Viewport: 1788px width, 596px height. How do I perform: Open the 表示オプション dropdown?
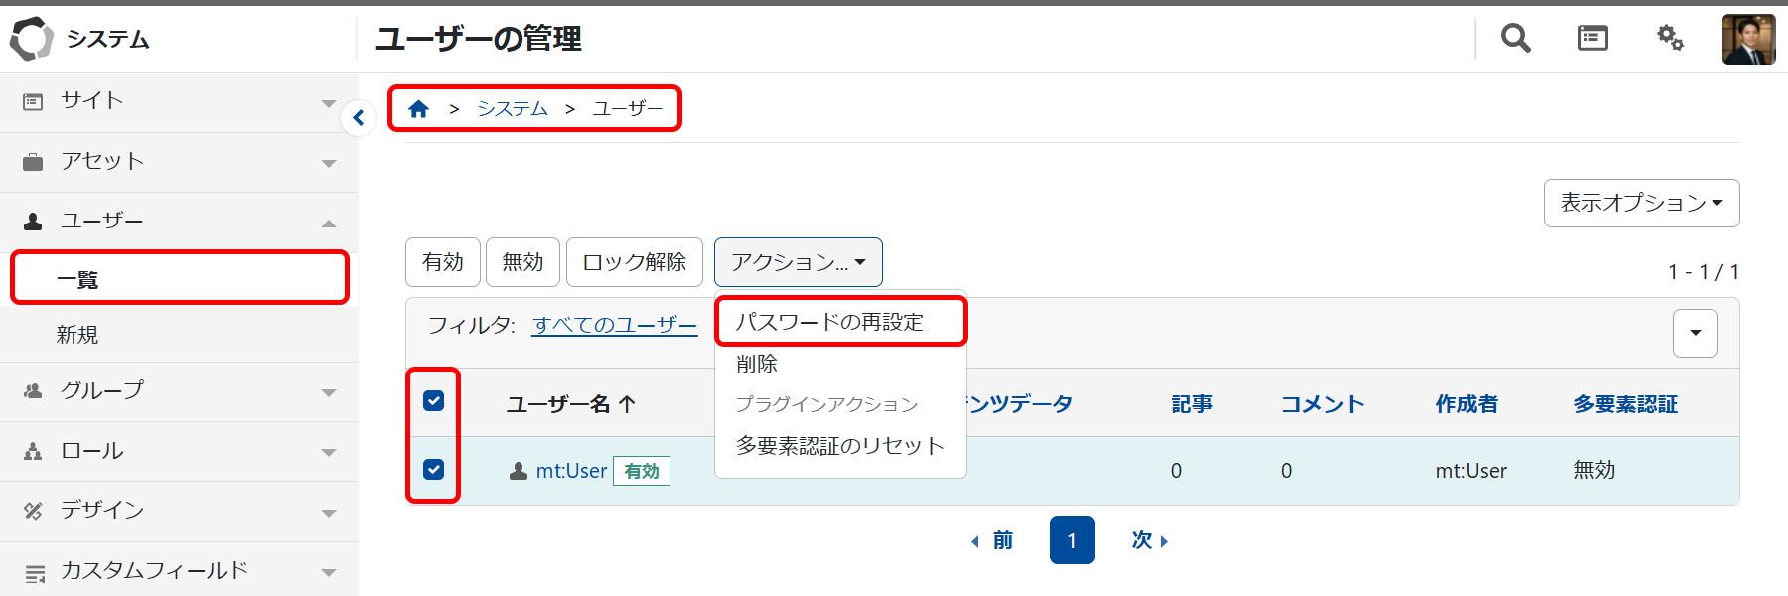(x=1641, y=203)
